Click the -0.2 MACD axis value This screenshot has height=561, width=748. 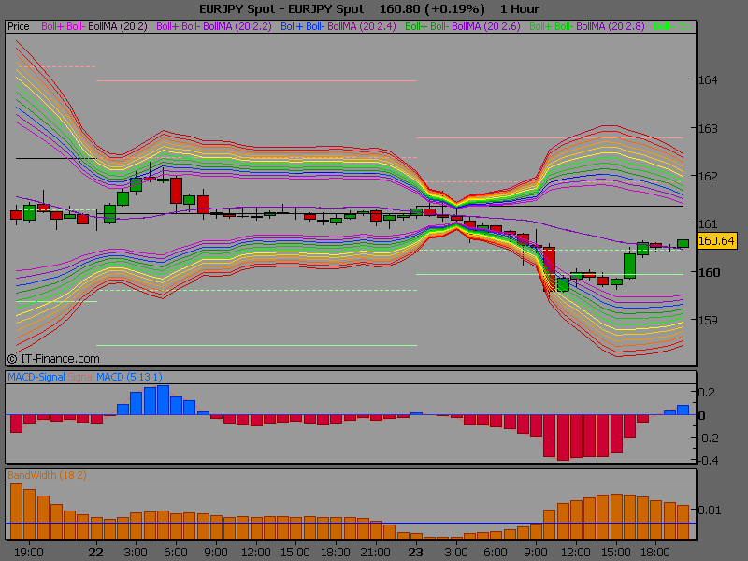pyautogui.click(x=707, y=438)
